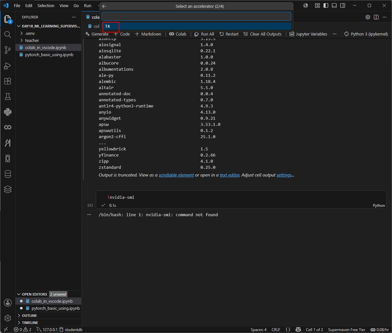Clear All Outputs of notebook
This screenshot has width=392, height=333.
tap(262, 34)
